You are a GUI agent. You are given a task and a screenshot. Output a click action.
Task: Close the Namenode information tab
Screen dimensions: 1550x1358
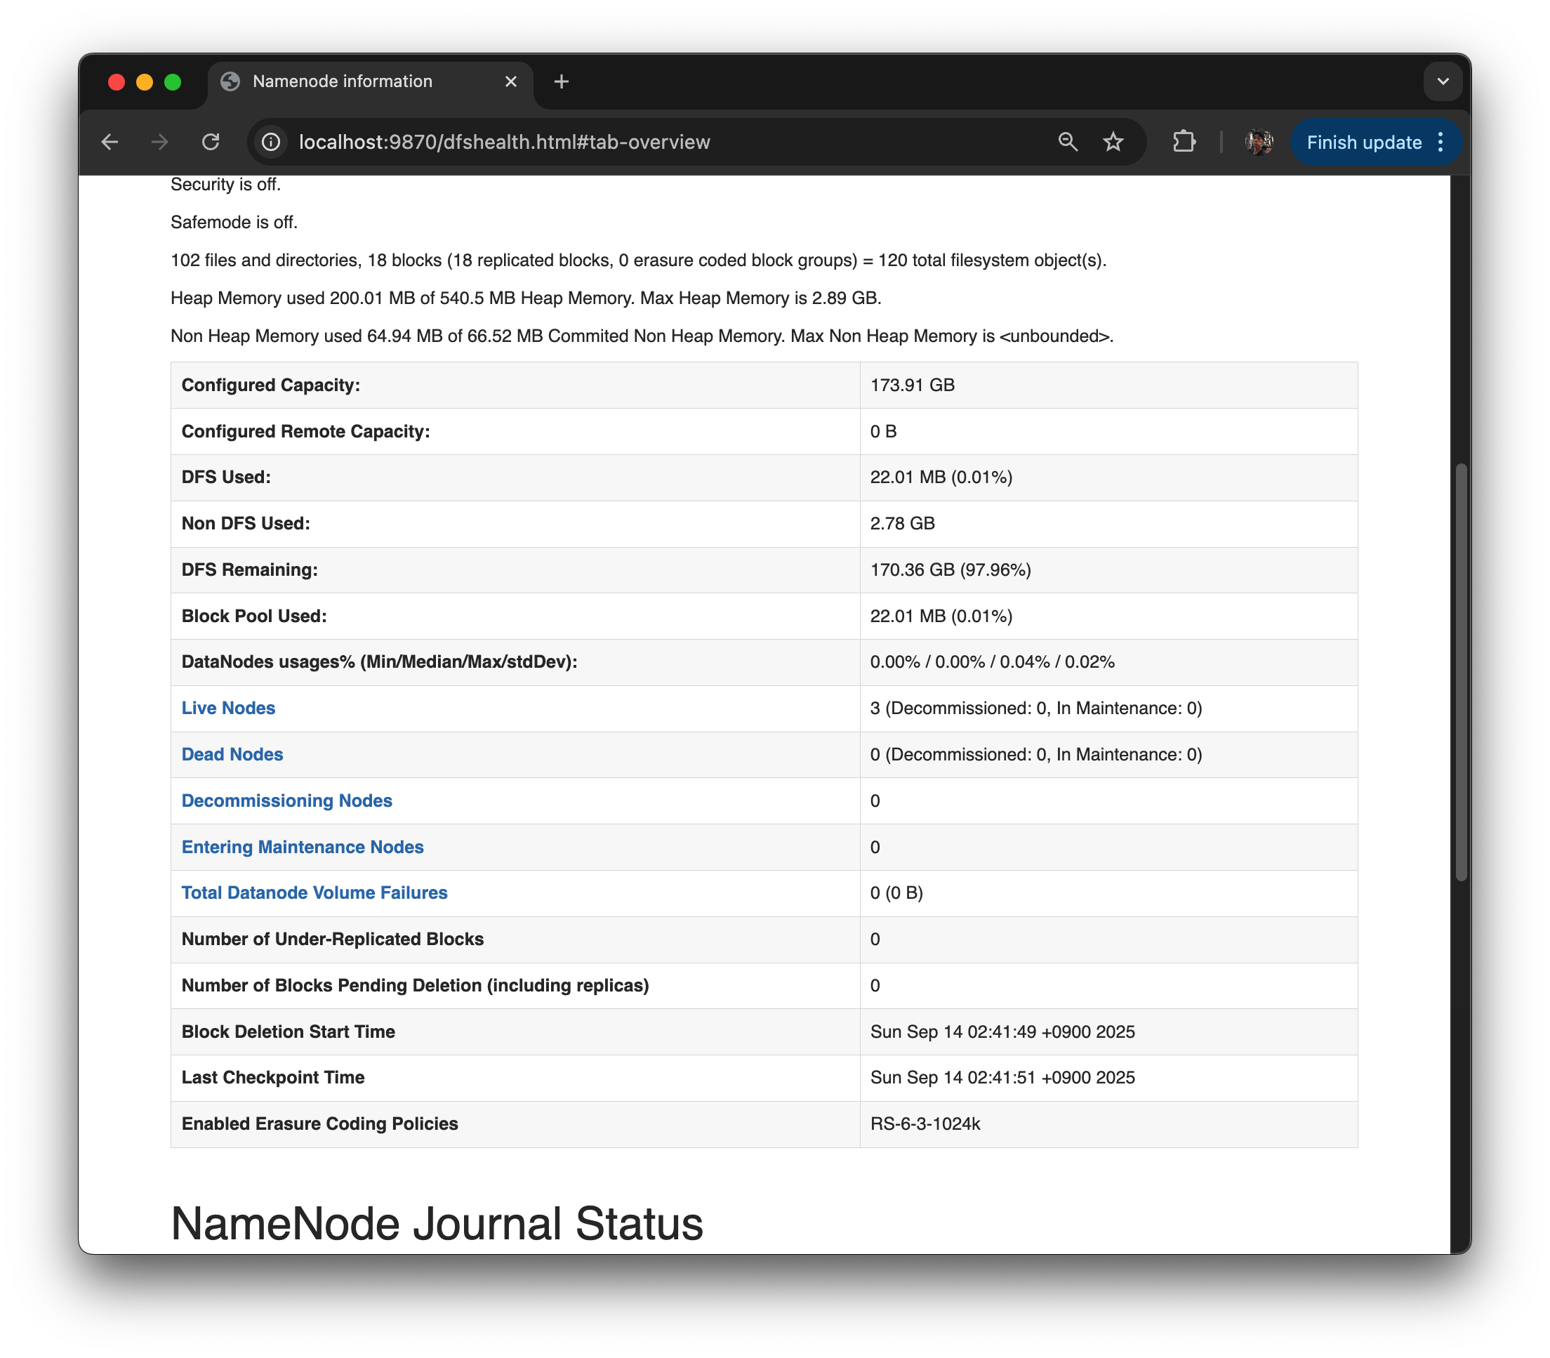tap(510, 82)
